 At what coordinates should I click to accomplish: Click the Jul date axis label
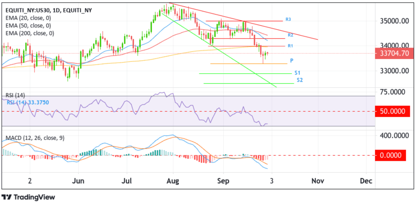tap(127, 181)
